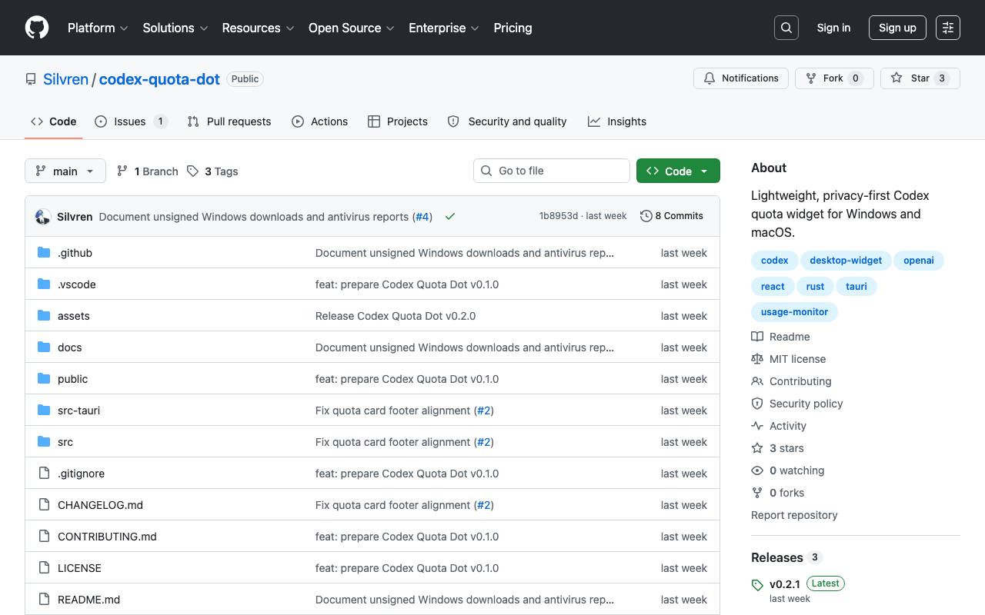The width and height of the screenshot is (985, 615).
Task: Open the search magnifier in header
Action: tap(786, 28)
